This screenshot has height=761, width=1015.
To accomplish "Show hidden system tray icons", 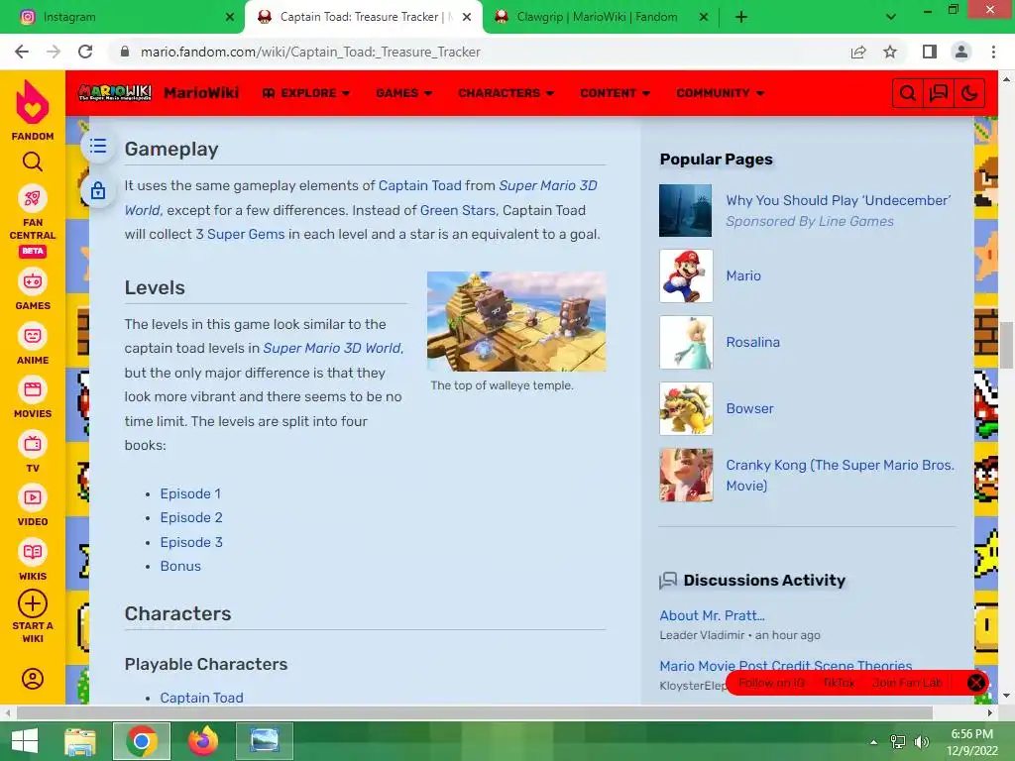I will point(873,741).
